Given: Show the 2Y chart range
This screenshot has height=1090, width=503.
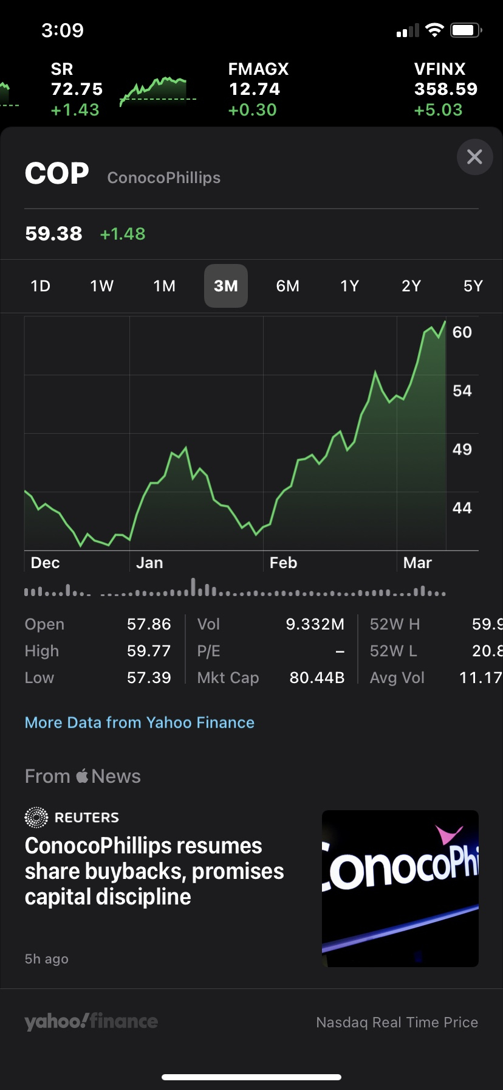Looking at the screenshot, I should pos(411,286).
